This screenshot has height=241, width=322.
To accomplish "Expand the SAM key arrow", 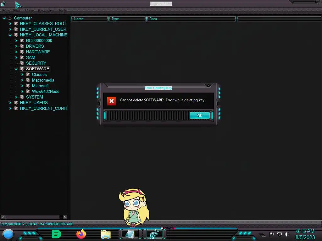I will click(x=16, y=58).
